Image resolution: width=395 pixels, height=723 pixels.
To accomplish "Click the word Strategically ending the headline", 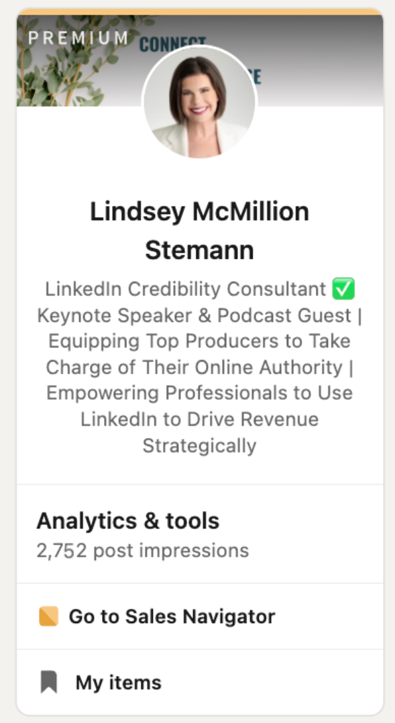I will 200,446.
